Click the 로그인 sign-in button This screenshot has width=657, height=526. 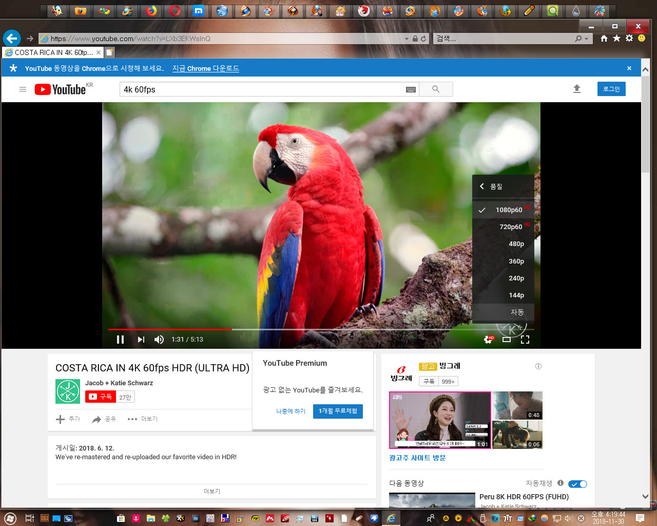tap(611, 89)
